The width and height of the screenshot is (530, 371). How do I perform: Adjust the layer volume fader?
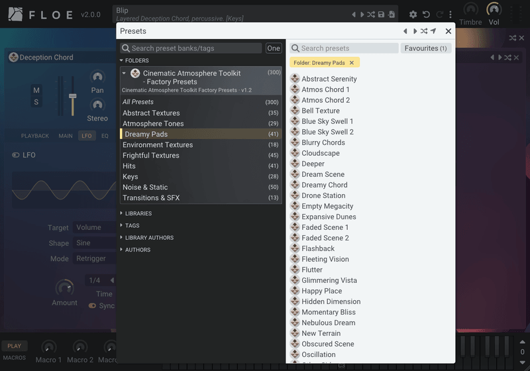(72, 96)
